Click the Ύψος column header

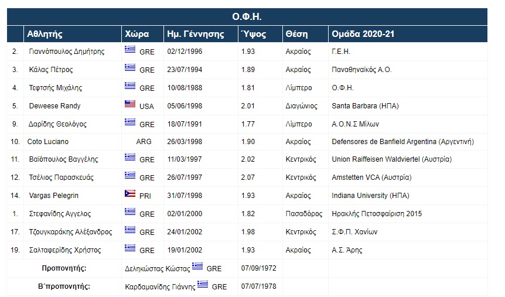click(x=254, y=34)
